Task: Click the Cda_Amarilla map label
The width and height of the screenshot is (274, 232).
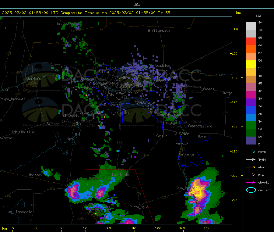Action: point(23,132)
